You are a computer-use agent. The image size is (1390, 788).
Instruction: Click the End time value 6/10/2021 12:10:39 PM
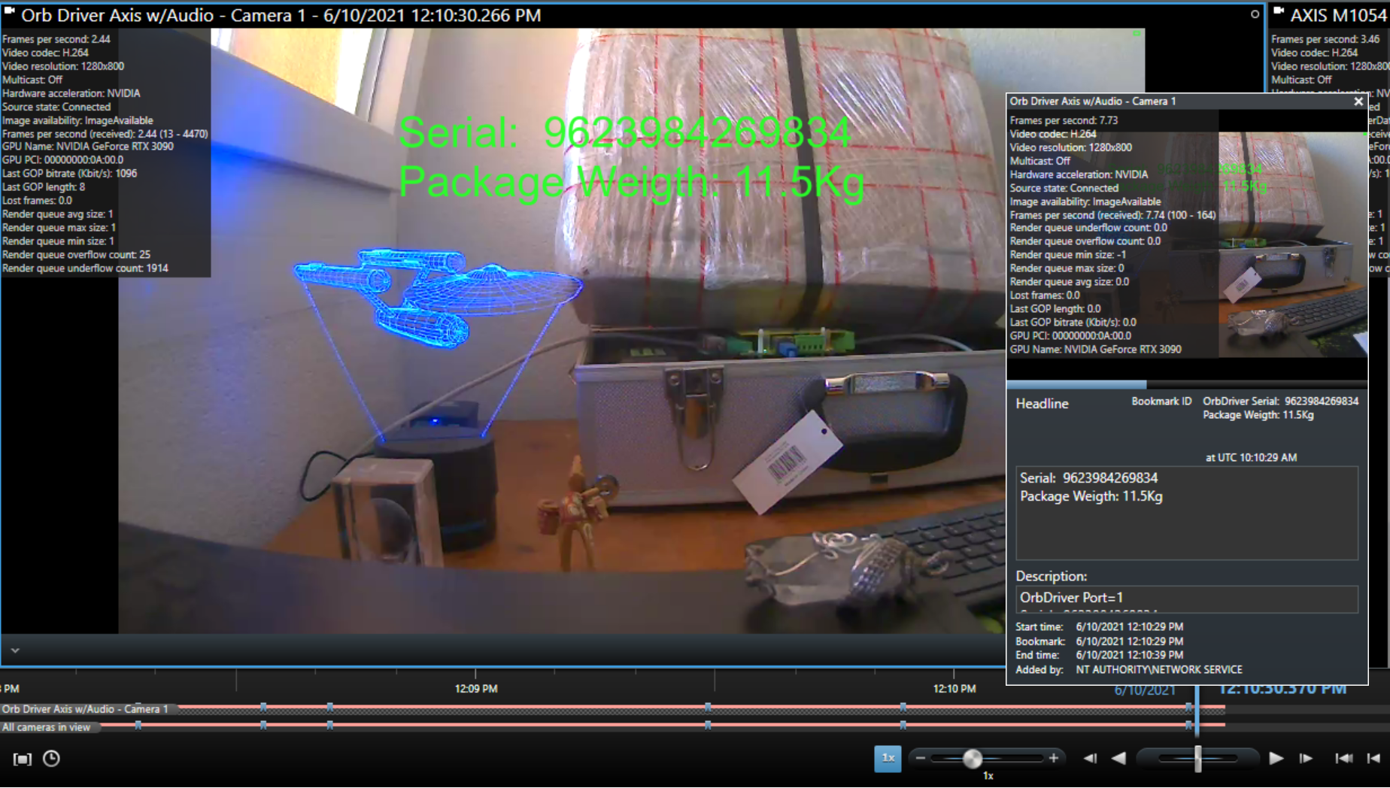pos(1129,655)
